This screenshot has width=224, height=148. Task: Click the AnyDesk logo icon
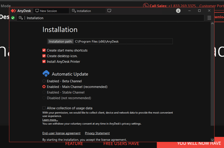13,11
